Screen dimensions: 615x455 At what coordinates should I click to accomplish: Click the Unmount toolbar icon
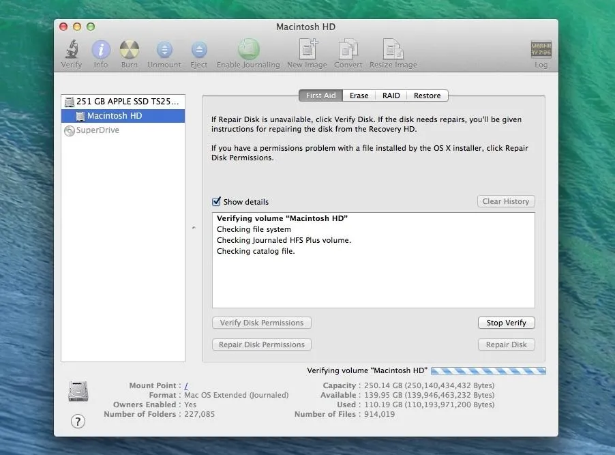[x=164, y=50]
